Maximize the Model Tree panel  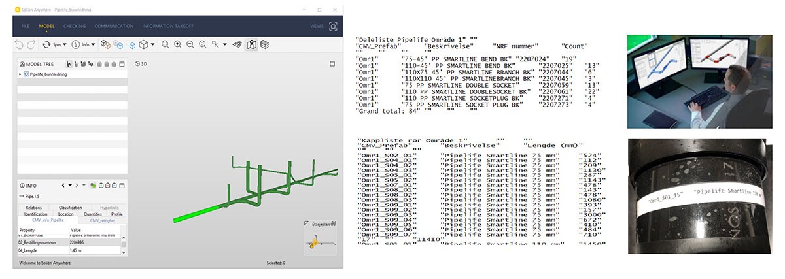(122, 64)
